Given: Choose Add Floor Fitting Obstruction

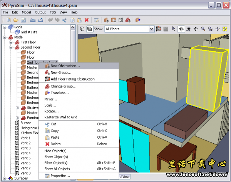Looking at the screenshot, I should (79, 79).
